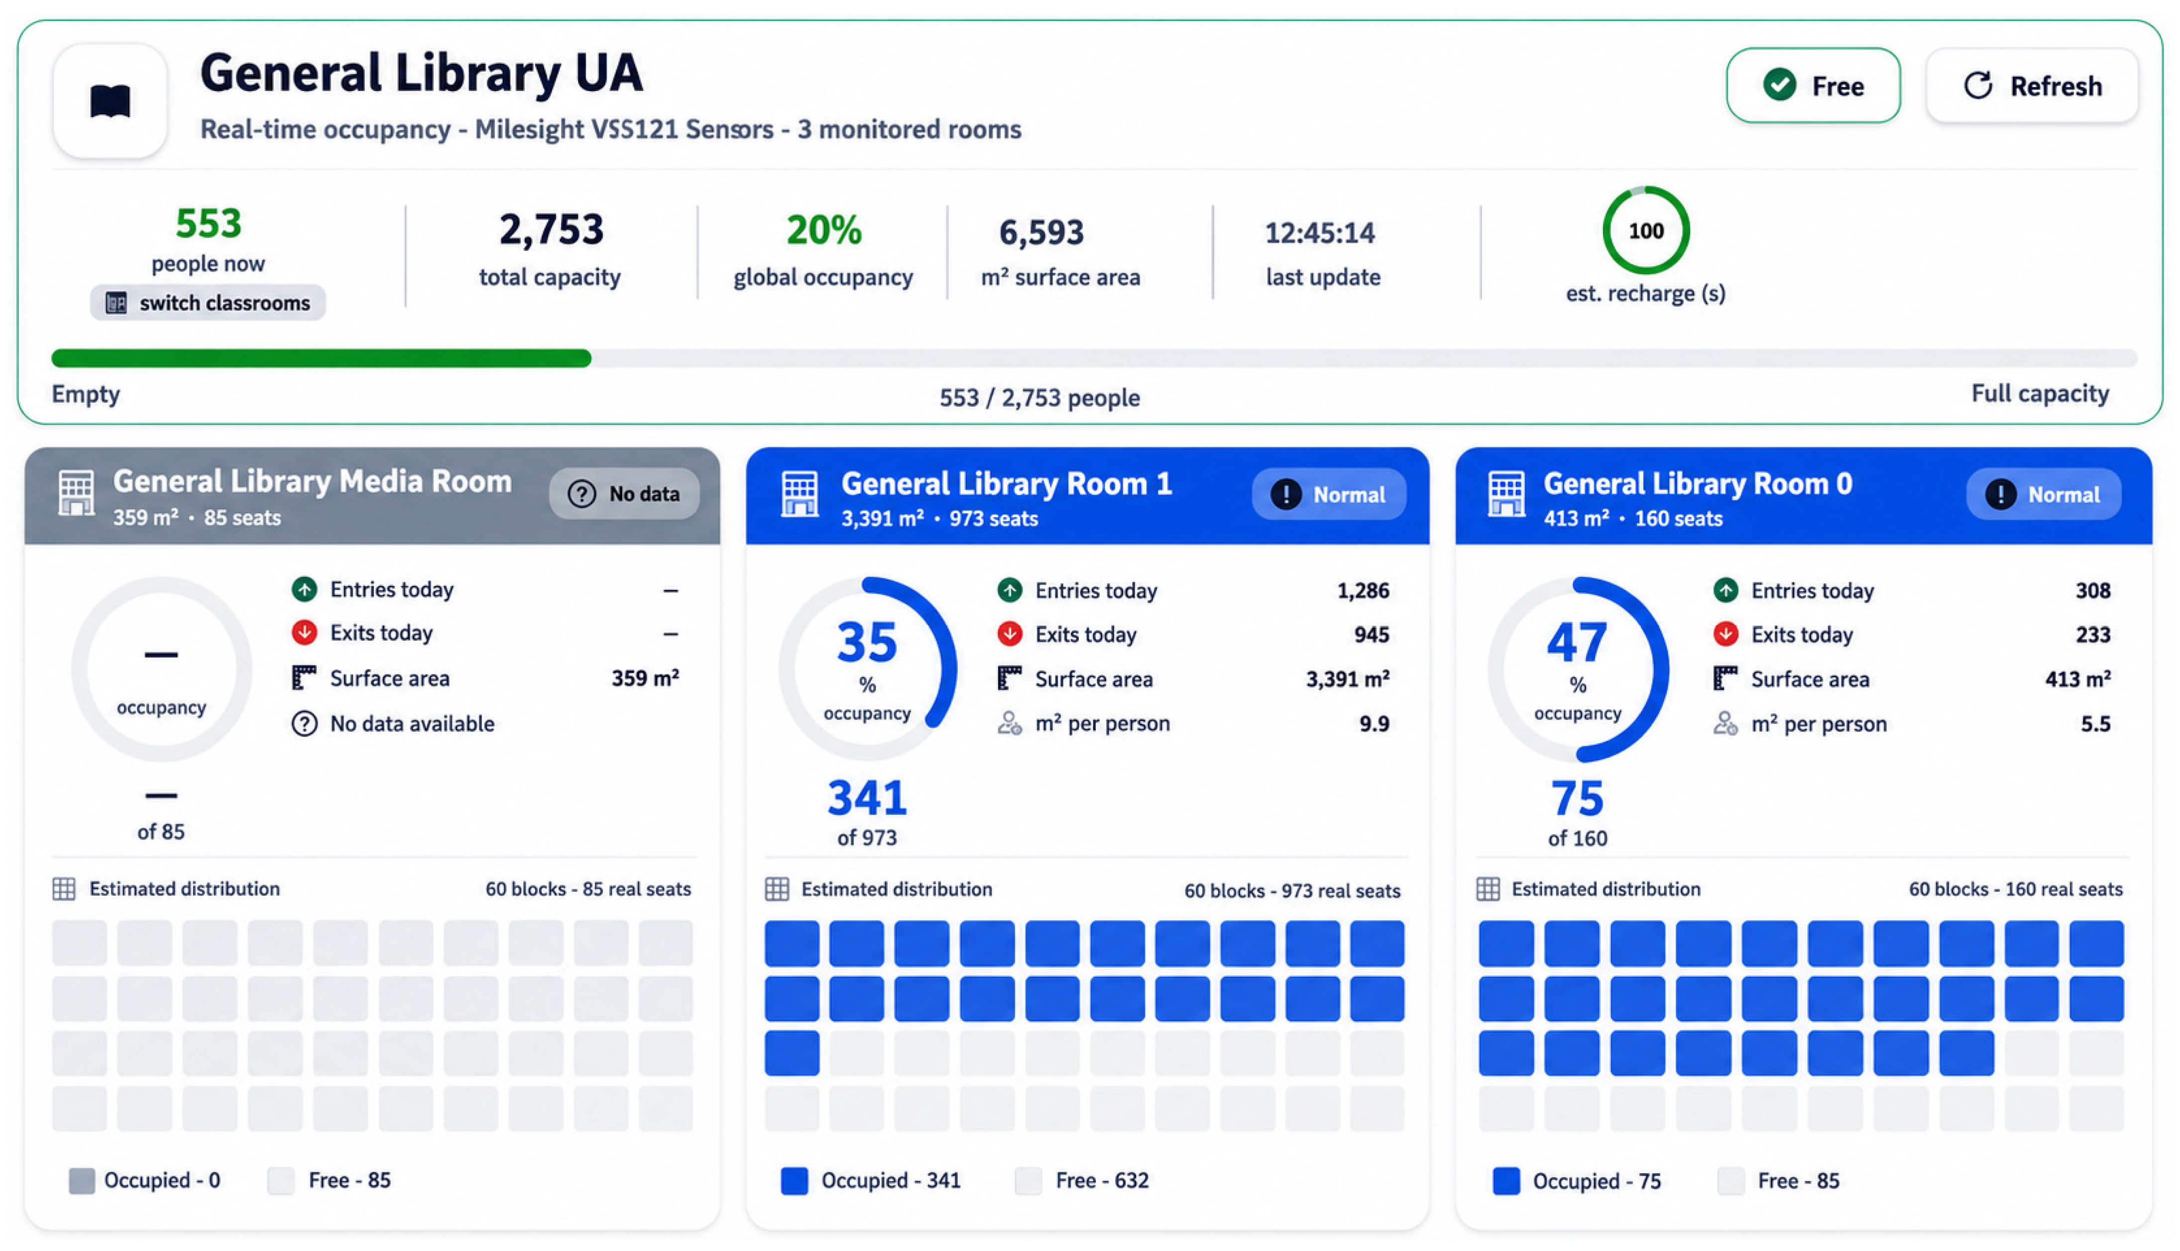Click the Refresh button
2180x1251 pixels.
pyautogui.click(x=2032, y=86)
